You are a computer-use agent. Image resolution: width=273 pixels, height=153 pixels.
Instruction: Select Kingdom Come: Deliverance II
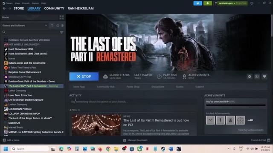(25, 72)
